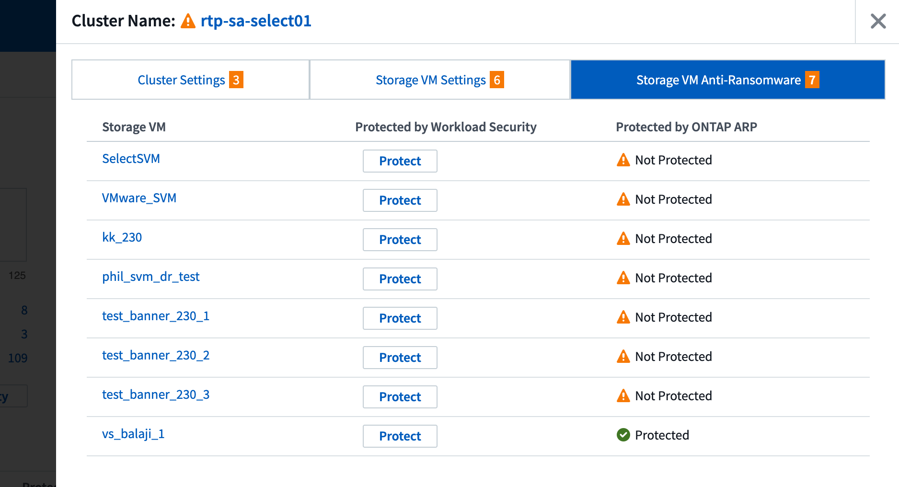Open the test_banner_230_3 link

point(155,394)
